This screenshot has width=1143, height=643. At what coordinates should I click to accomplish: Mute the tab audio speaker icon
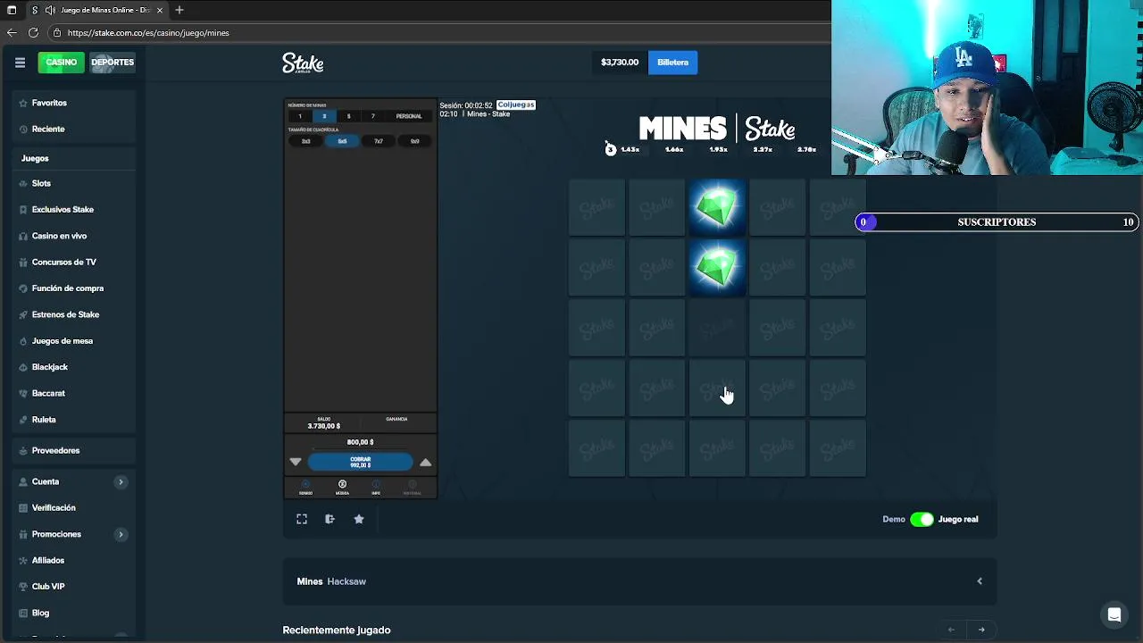[50, 10]
